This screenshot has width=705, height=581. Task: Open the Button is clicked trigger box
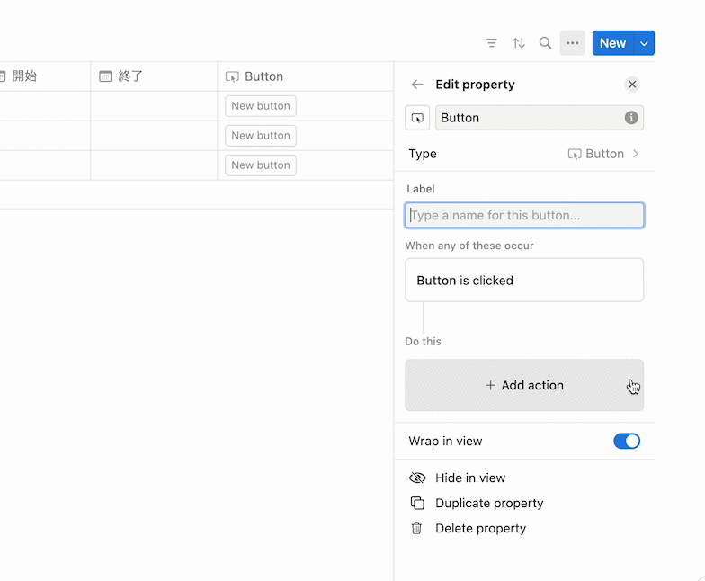524,281
